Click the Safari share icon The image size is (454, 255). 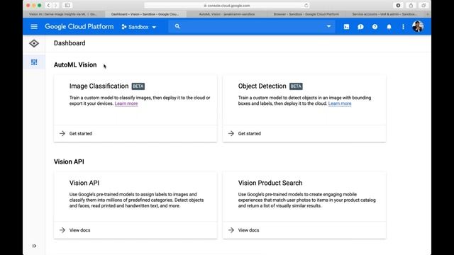[x=411, y=6]
